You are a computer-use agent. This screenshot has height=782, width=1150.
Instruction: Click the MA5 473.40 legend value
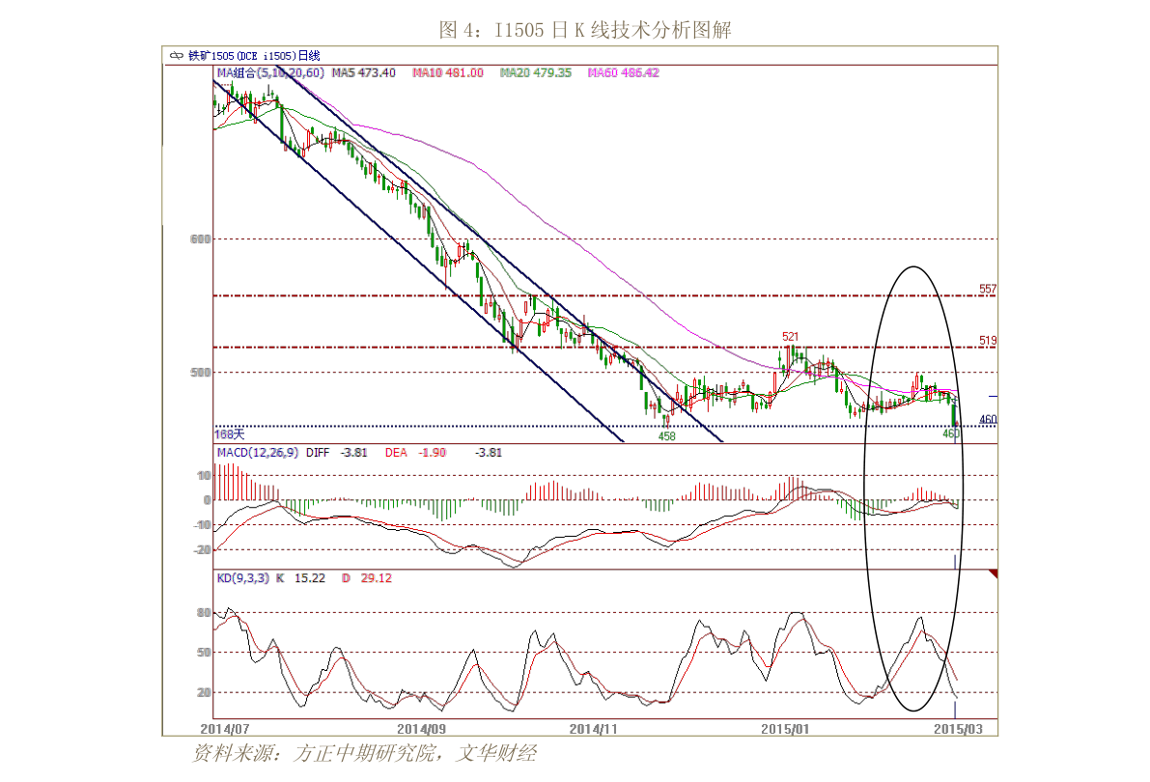(x=363, y=72)
